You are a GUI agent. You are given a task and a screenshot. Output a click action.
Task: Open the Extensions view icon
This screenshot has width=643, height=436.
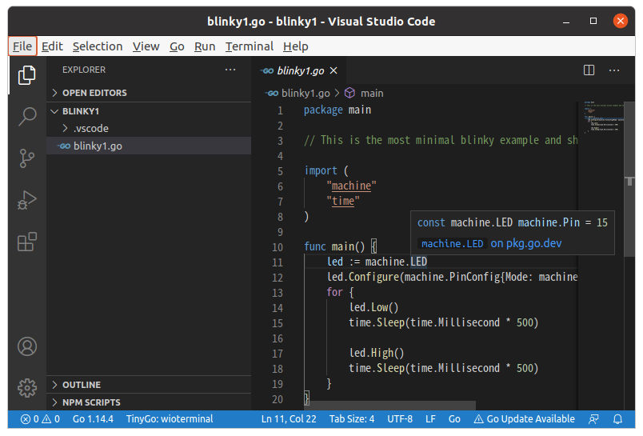tap(27, 242)
